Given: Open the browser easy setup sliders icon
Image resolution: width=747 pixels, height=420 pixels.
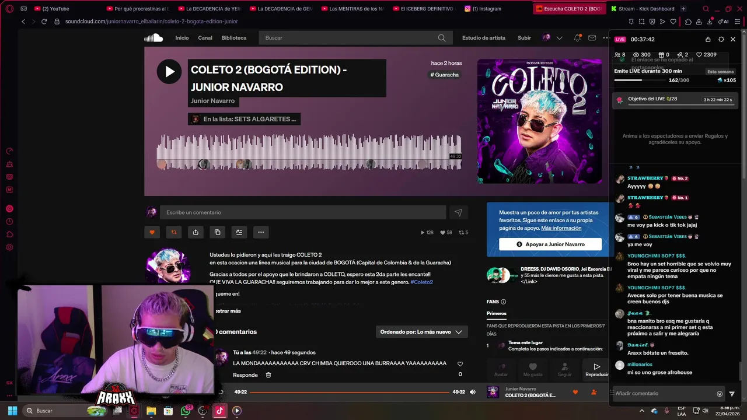Looking at the screenshot, I should point(737,22).
